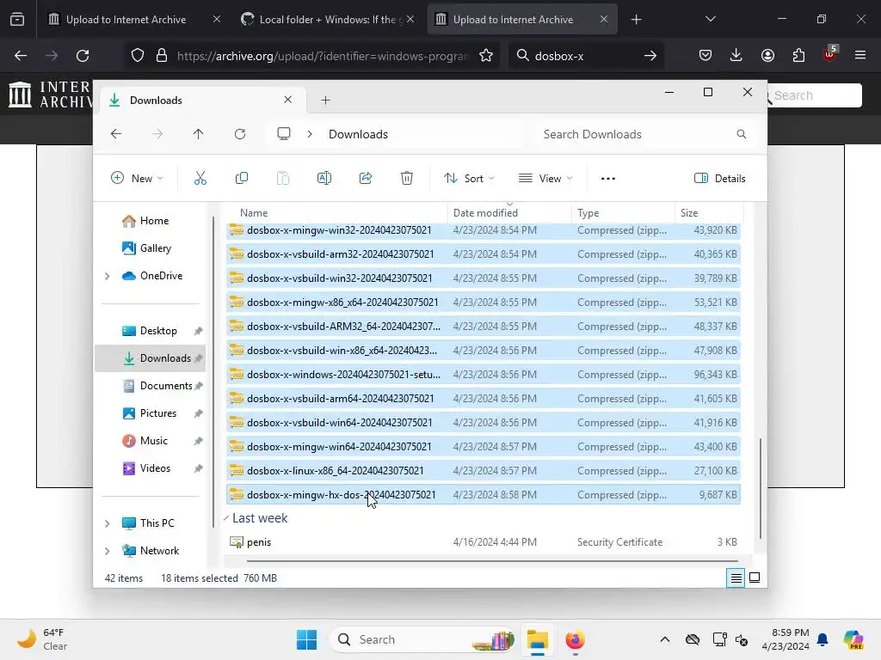This screenshot has height=660, width=881.
Task: Open the Windows Start button
Action: [x=307, y=639]
